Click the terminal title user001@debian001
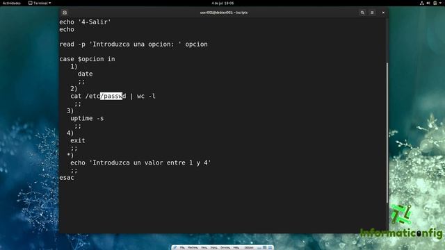 point(224,12)
